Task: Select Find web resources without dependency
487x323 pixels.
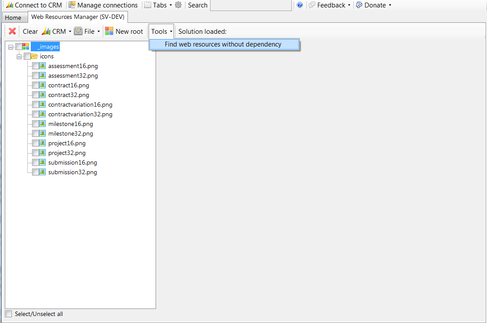Action: point(223,44)
